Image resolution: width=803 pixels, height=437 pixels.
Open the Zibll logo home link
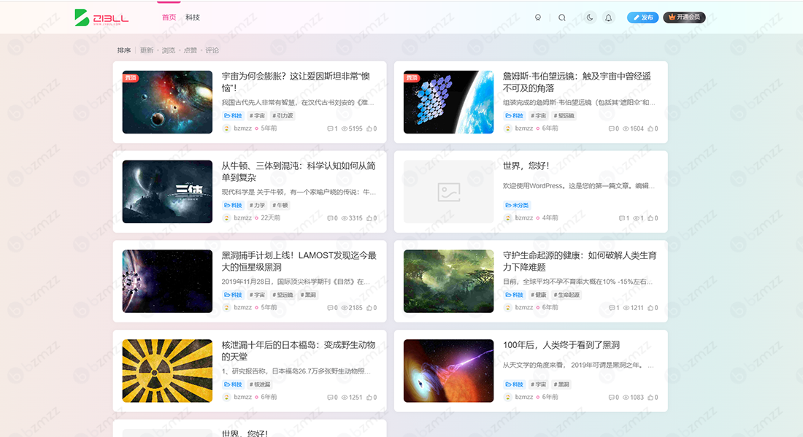click(x=101, y=18)
